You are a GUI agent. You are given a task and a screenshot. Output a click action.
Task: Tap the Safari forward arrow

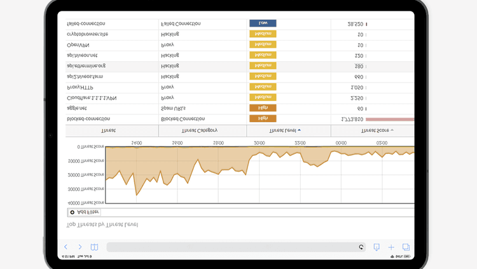(80, 247)
